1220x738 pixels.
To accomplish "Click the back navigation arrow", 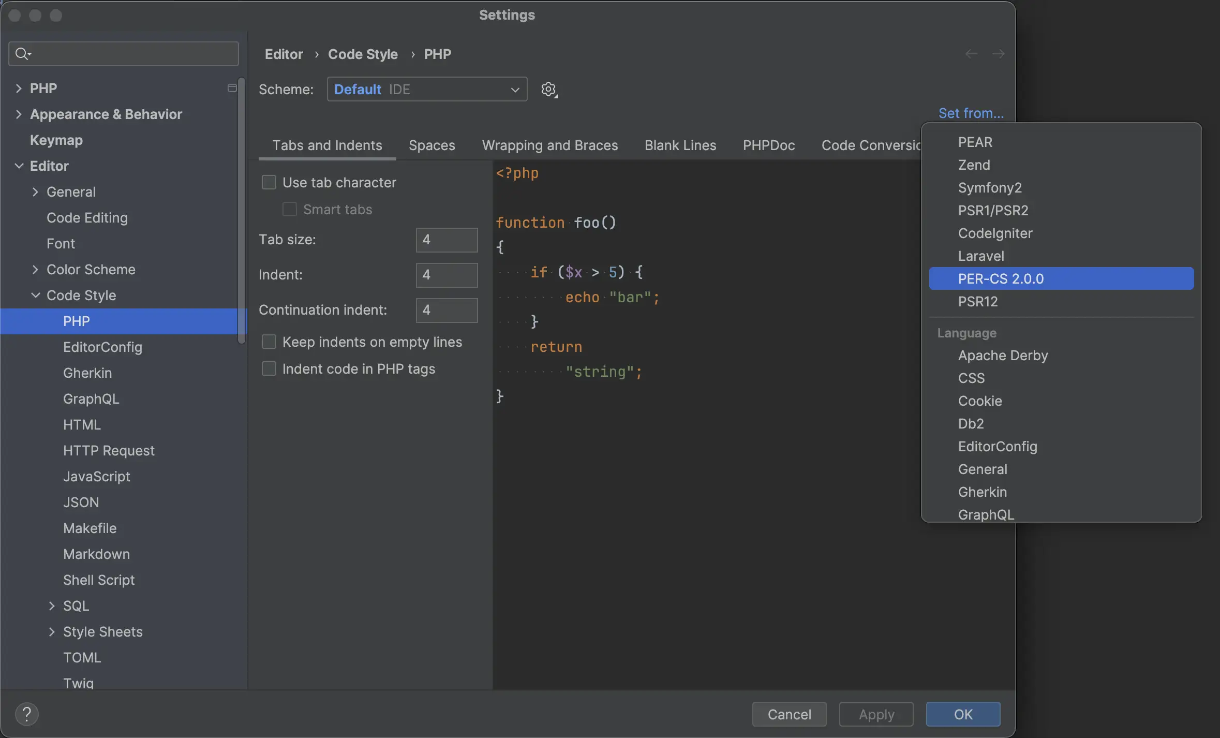I will click(971, 54).
